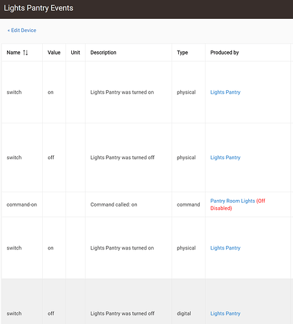
Task: Click the 'command' type cell
Action: coord(189,205)
